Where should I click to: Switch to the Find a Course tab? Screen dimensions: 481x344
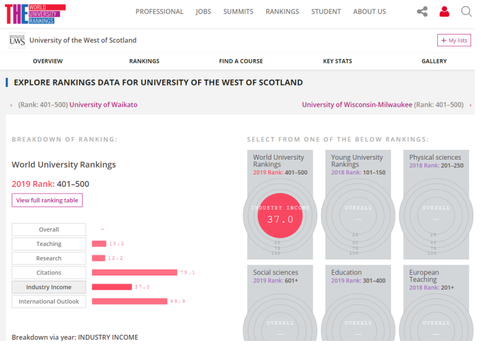pos(240,61)
